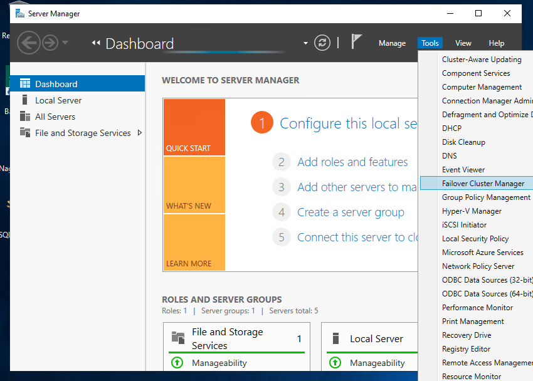Screen dimensions: 533x381
Task: Click the File and Storage Services sidebar icon
Action: click(25, 132)
